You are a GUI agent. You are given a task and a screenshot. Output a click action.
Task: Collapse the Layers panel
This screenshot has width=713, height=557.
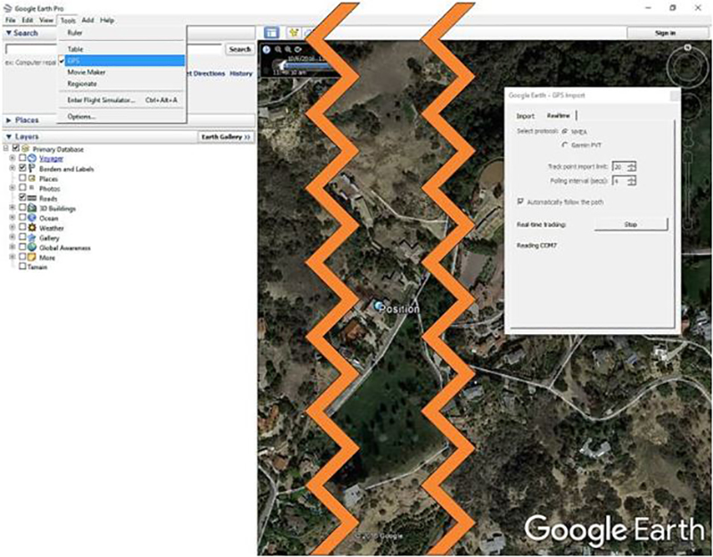[10, 136]
